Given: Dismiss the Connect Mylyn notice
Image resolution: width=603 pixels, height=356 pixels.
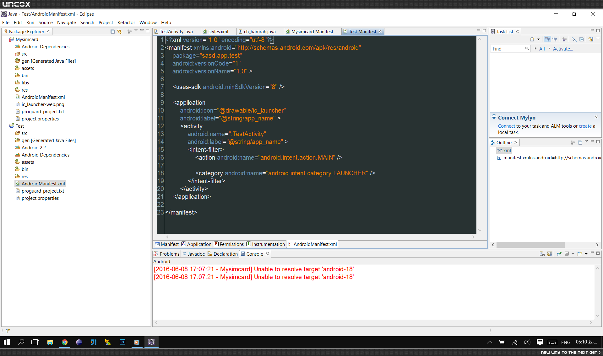Looking at the screenshot, I should pos(596,117).
